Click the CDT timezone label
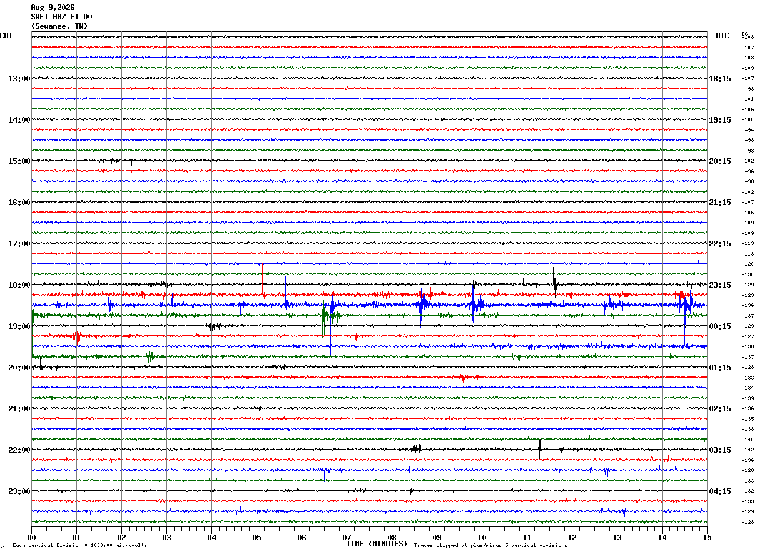Image resolution: width=757 pixels, height=554 pixels. 6,36
